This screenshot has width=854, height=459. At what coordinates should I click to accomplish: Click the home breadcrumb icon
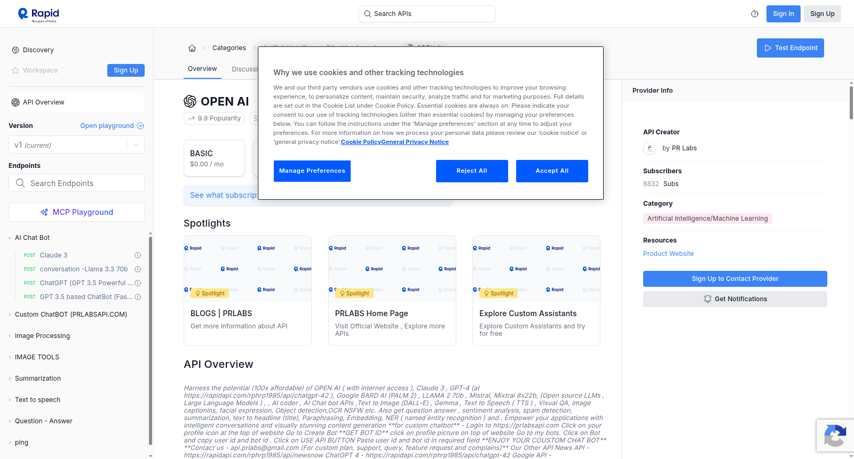(192, 48)
